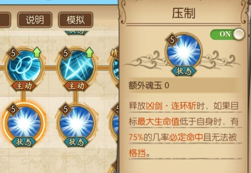This screenshot has height=173, width=251.
Task: Select the swirling rings active skill icon
Action: pos(24,66)
